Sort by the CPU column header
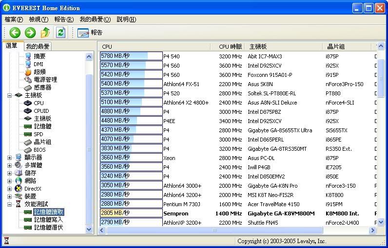This screenshot has height=248, width=388. (x=155, y=47)
